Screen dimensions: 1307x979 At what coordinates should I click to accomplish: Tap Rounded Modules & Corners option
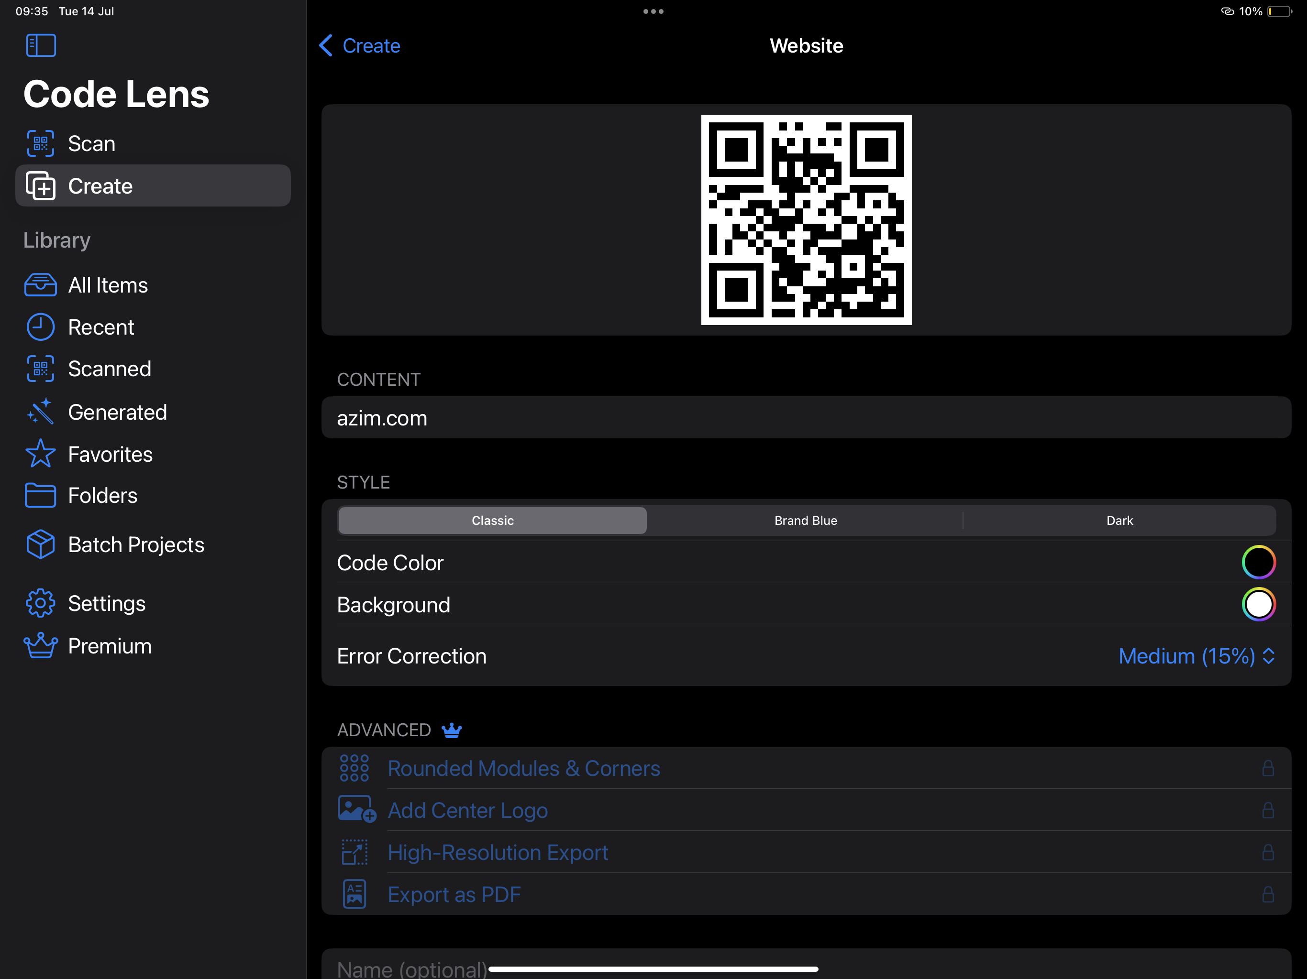pos(806,768)
